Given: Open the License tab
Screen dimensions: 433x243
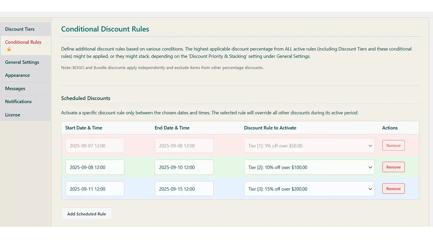Looking at the screenshot, I should click(x=13, y=115).
